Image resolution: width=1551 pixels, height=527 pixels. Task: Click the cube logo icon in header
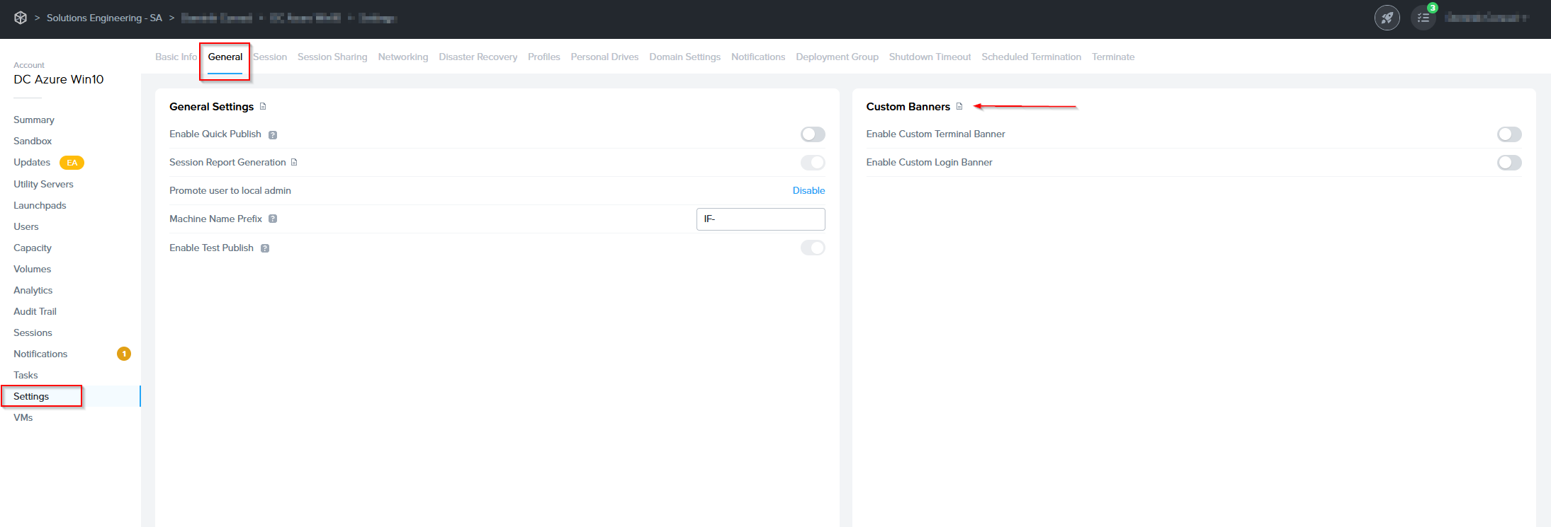coord(21,18)
